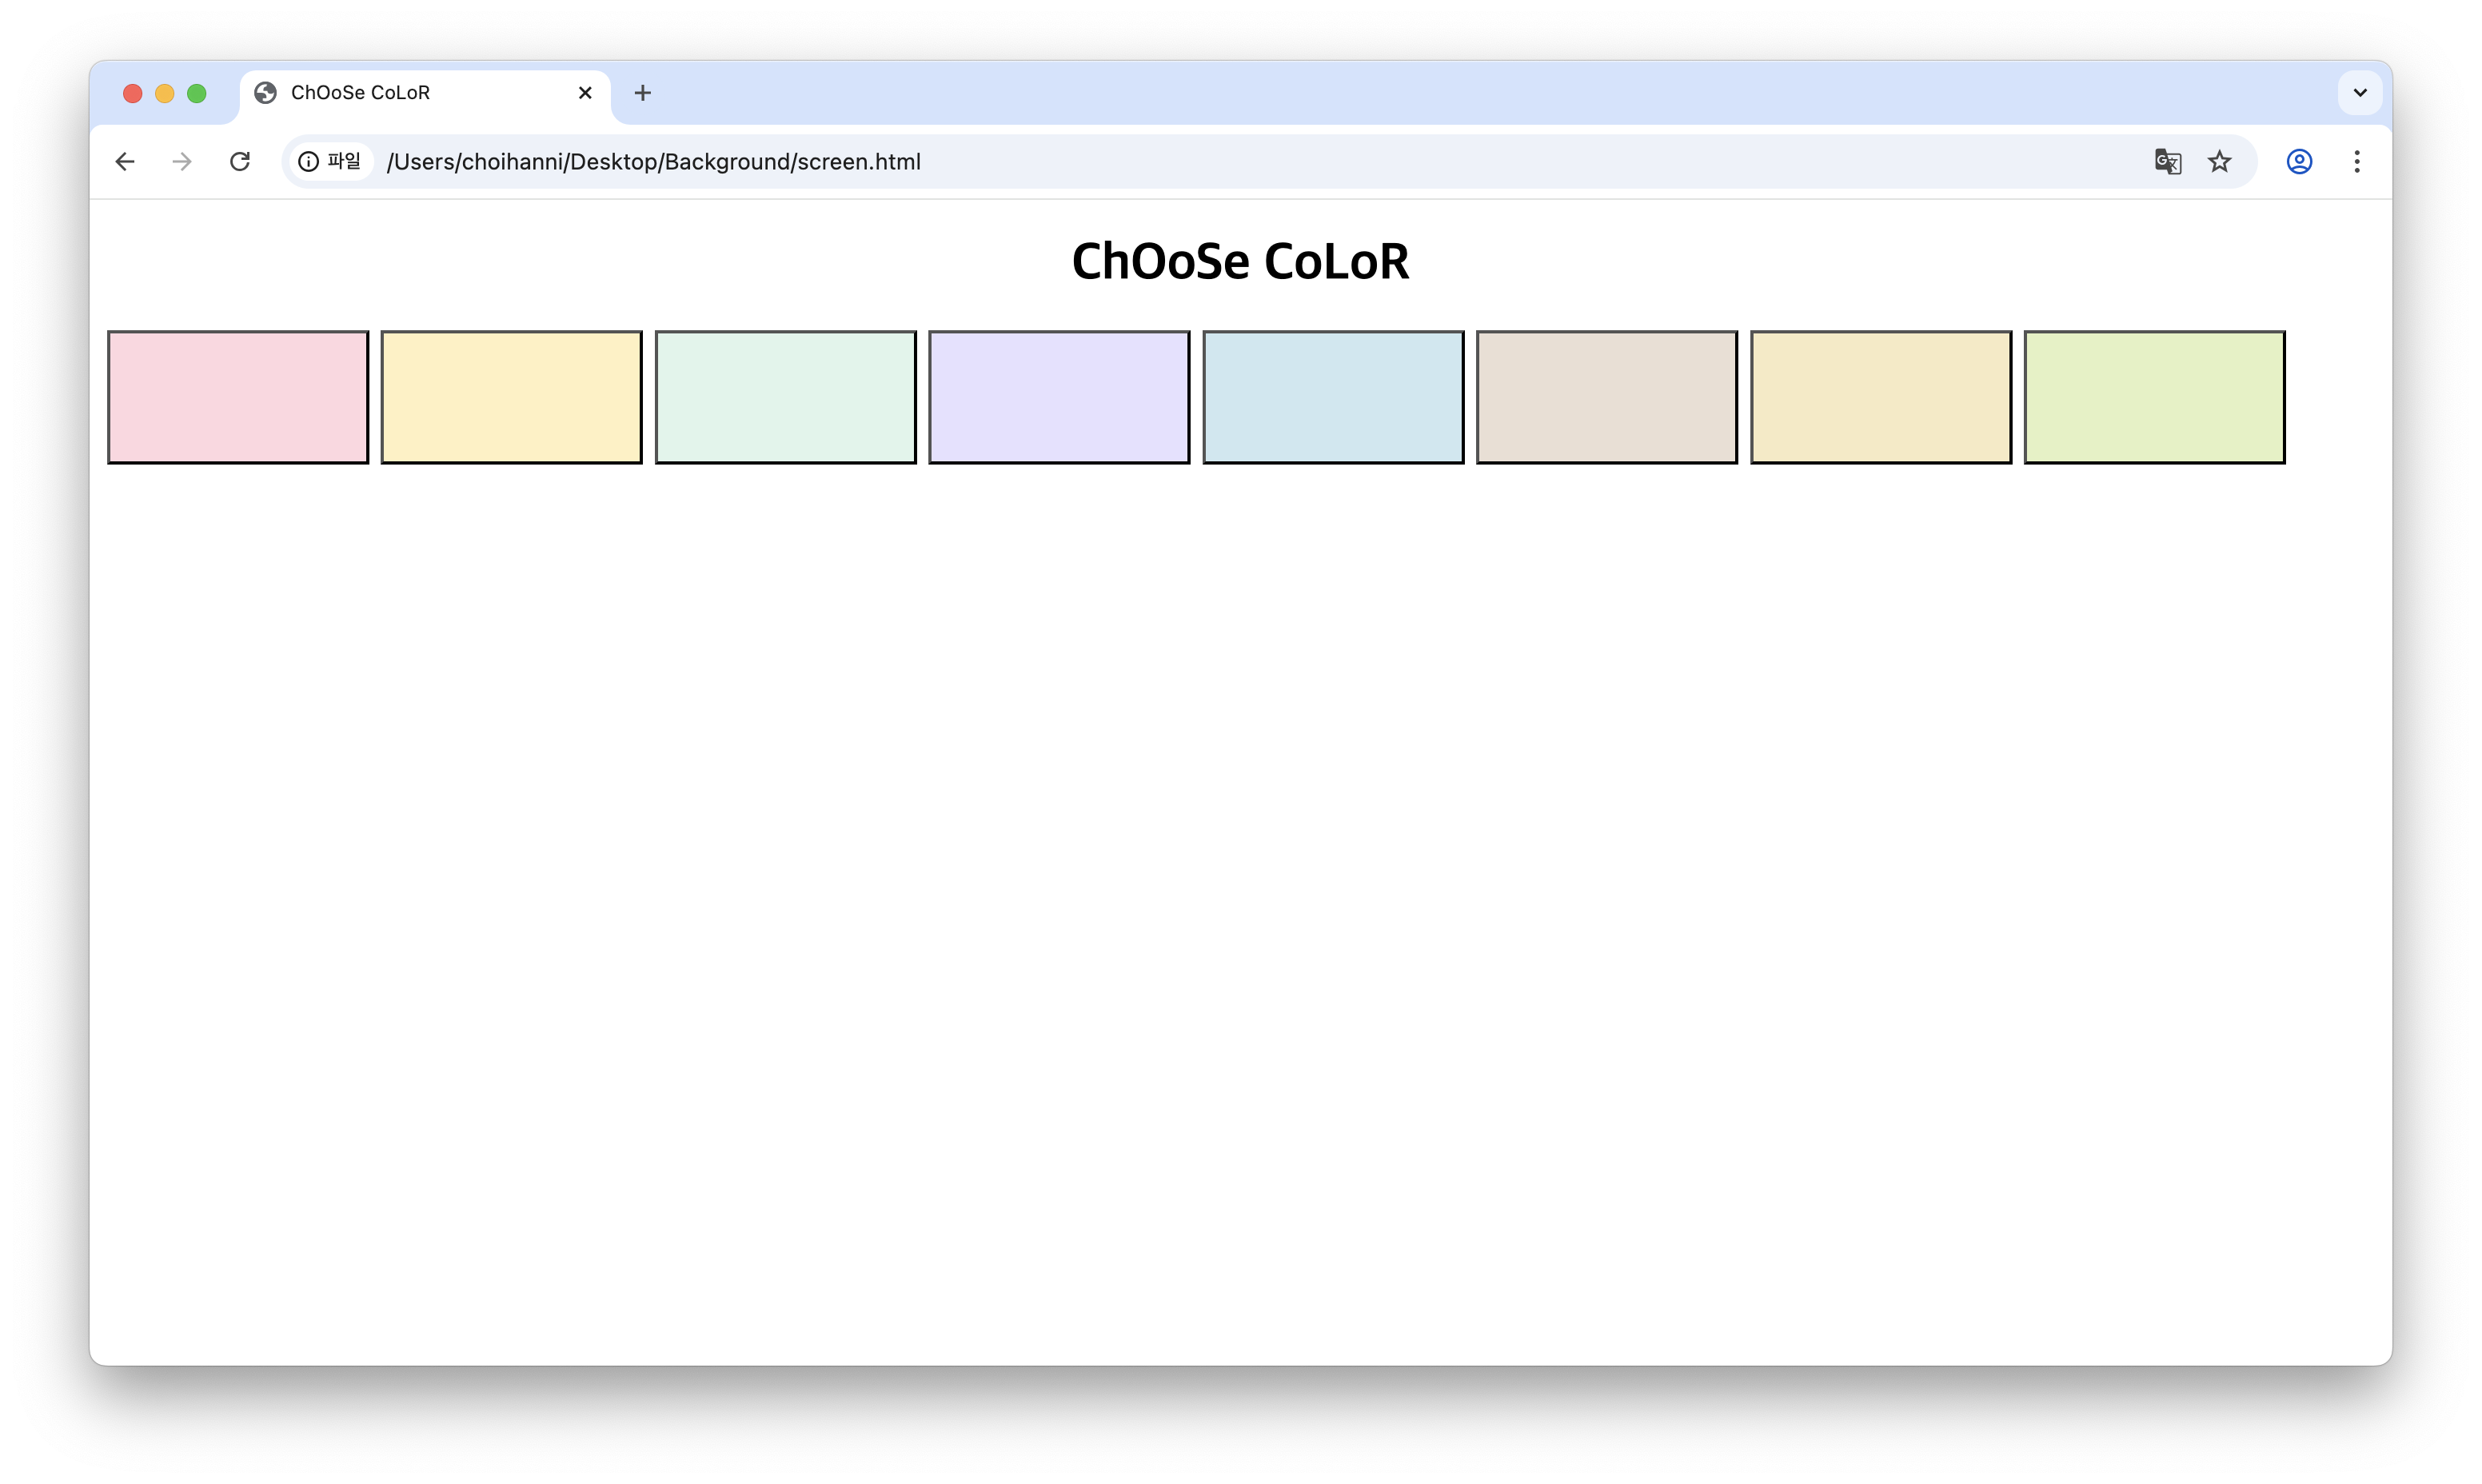Click the address bar URL field
The width and height of the screenshot is (2482, 1484).
coord(1200,162)
